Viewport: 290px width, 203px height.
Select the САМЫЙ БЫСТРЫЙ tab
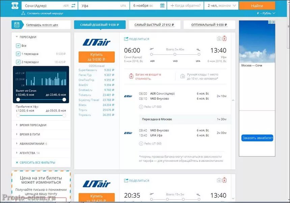154,25
